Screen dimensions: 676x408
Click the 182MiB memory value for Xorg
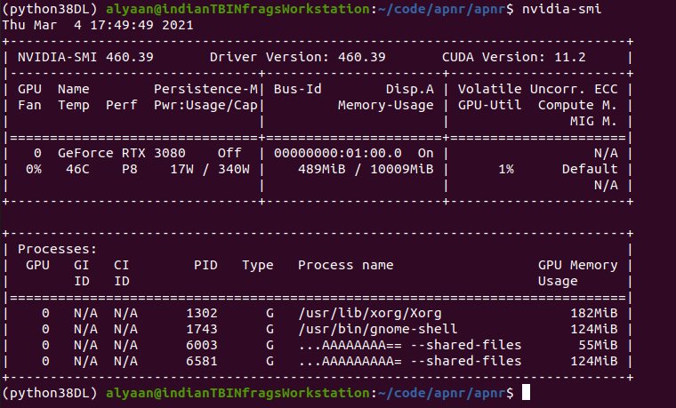(594, 313)
